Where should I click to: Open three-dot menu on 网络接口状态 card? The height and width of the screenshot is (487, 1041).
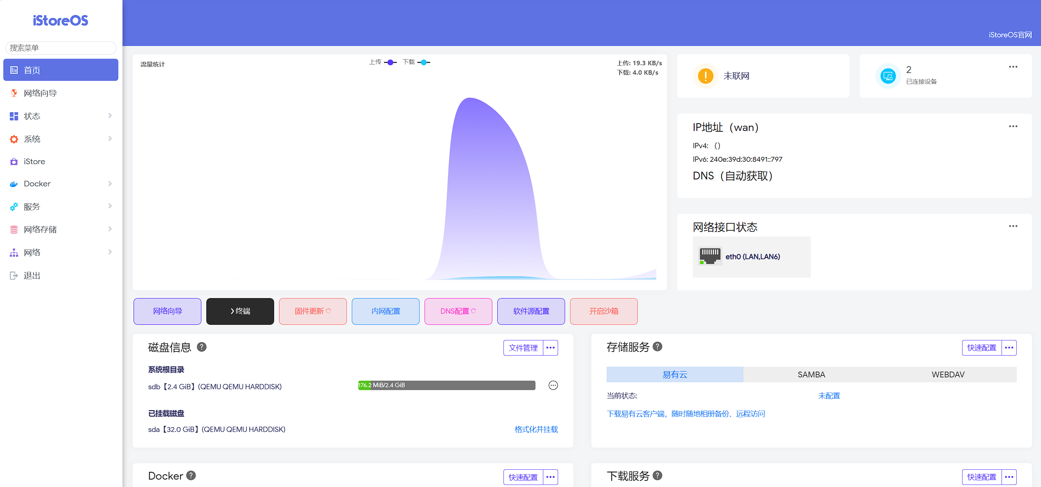1013,226
